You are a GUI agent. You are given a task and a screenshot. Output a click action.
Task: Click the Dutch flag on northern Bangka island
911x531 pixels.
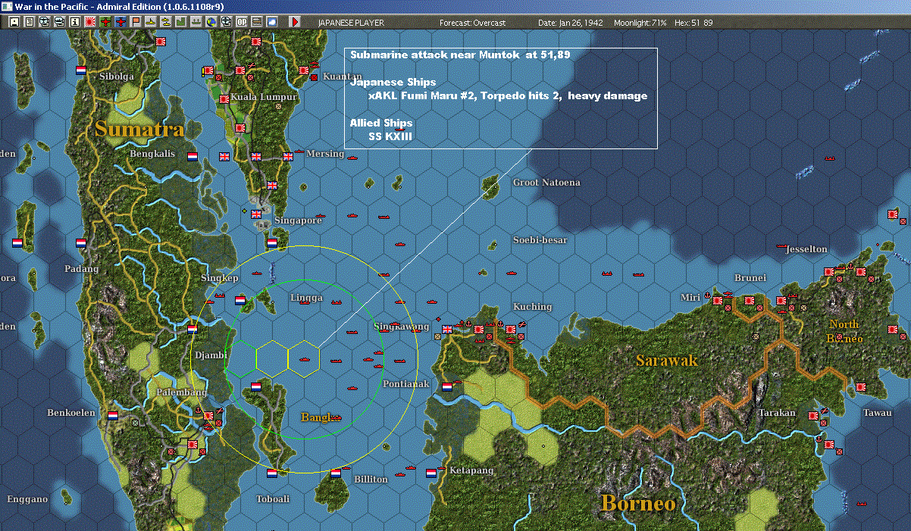[255, 386]
